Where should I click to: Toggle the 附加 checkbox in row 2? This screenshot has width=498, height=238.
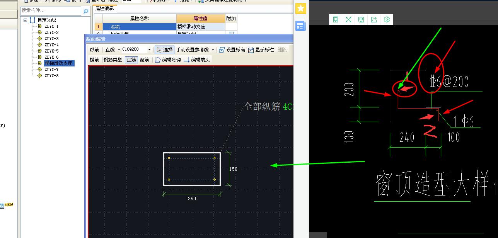coord(231,34)
